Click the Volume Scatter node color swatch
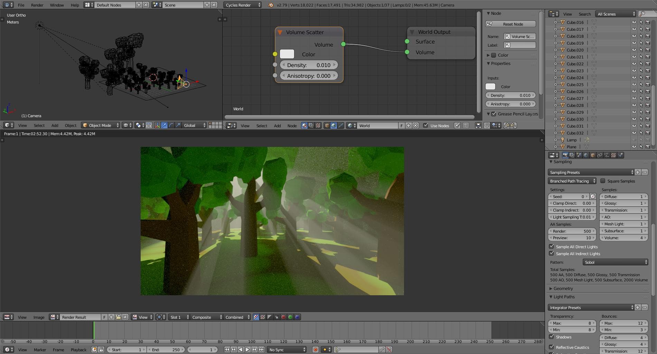Screen dimensions: 657x354 coord(287,54)
